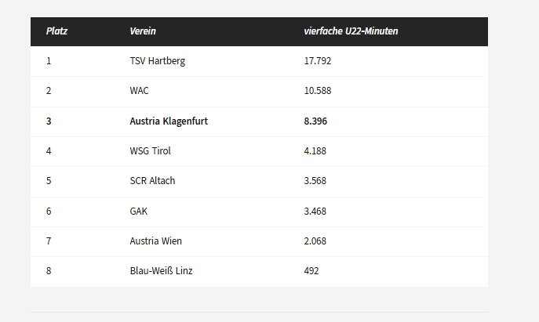Click the 3.468 minutes value

click(315, 212)
